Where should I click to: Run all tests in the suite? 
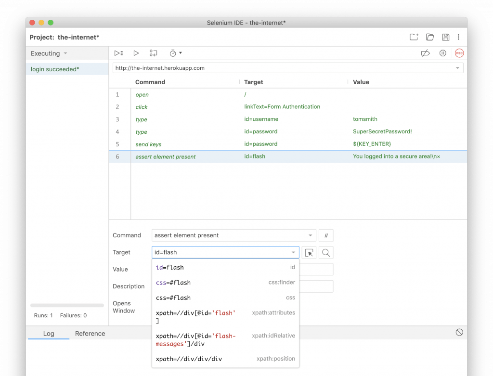[118, 53]
